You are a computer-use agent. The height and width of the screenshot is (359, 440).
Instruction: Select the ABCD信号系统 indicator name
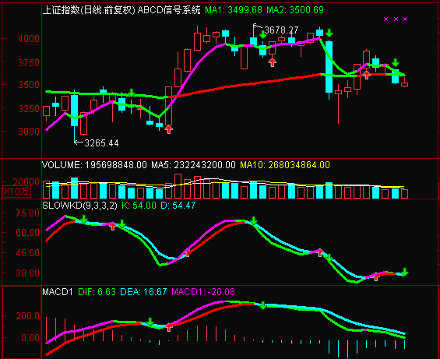pos(169,10)
